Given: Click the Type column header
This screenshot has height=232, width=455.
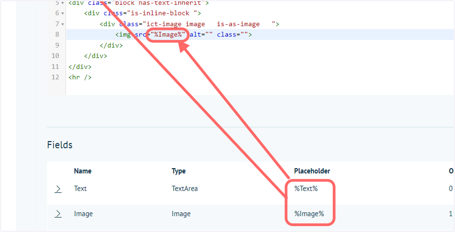Looking at the screenshot, I should pyautogui.click(x=179, y=171).
